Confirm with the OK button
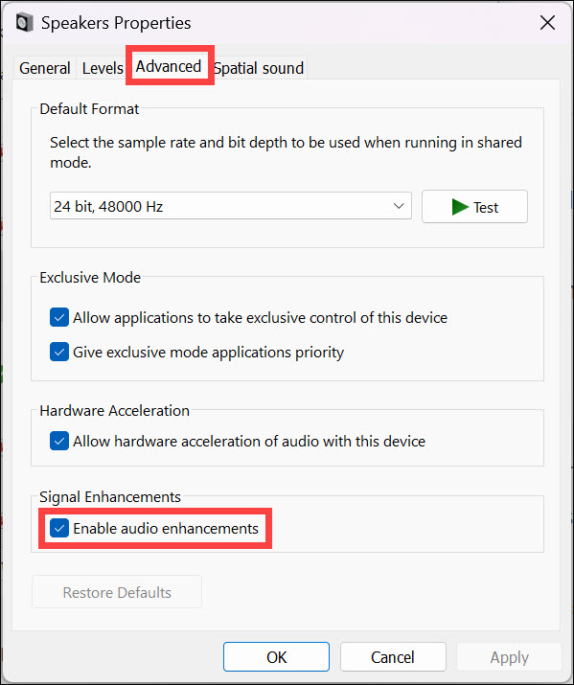This screenshot has width=574, height=685. [x=276, y=656]
